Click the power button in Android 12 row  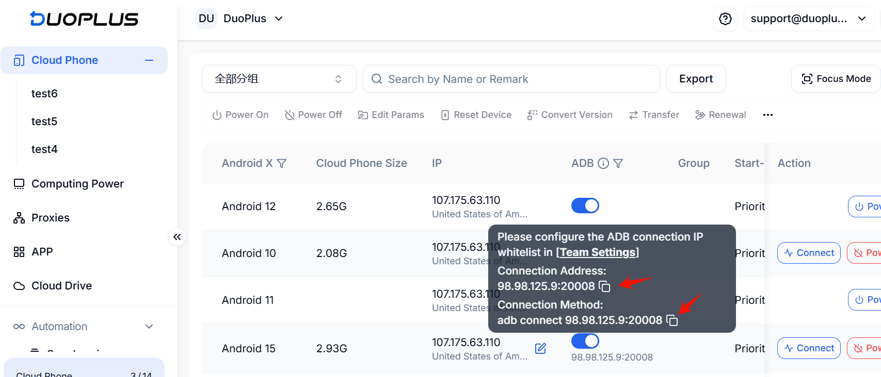(864, 207)
